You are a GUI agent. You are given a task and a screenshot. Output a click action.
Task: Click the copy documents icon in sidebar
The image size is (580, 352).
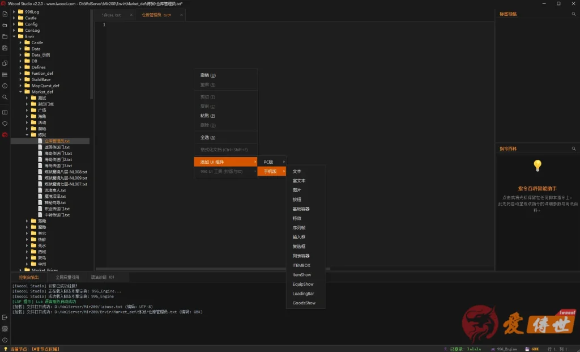coord(5,63)
